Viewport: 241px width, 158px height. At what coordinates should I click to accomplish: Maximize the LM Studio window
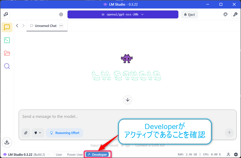click(221, 4)
